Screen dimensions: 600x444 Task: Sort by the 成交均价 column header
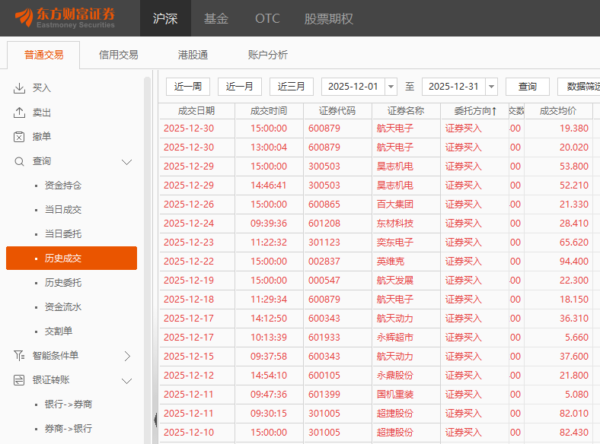tap(558, 111)
